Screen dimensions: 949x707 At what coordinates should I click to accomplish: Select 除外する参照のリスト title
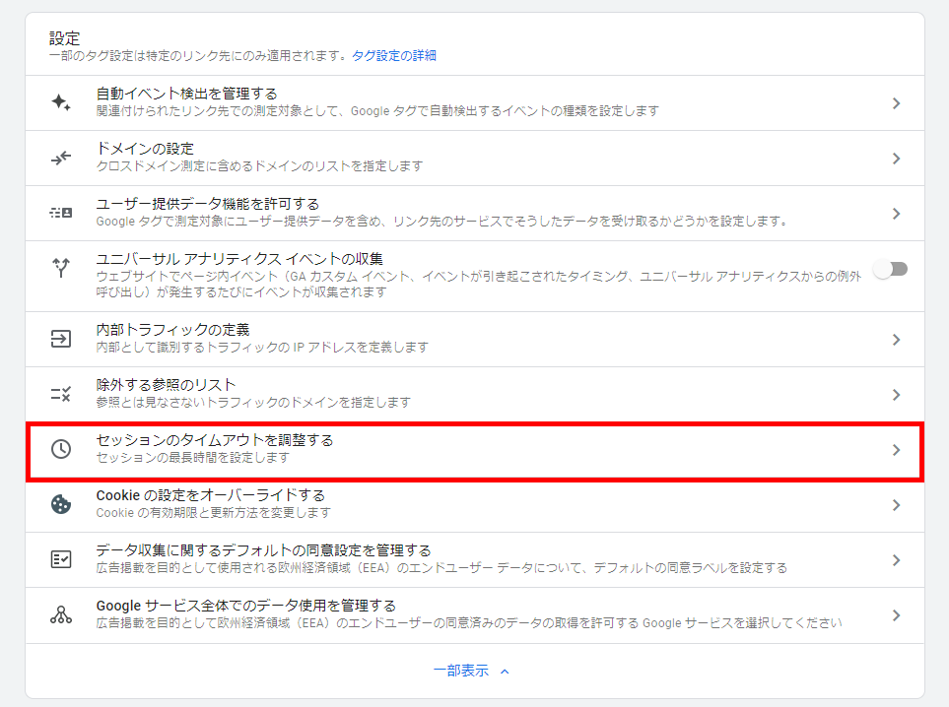coord(166,385)
